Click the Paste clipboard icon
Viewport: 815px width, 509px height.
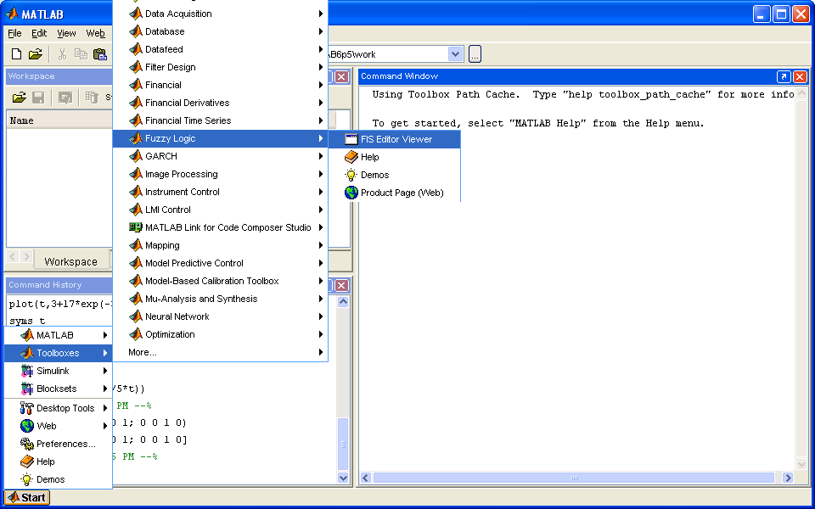[x=100, y=54]
